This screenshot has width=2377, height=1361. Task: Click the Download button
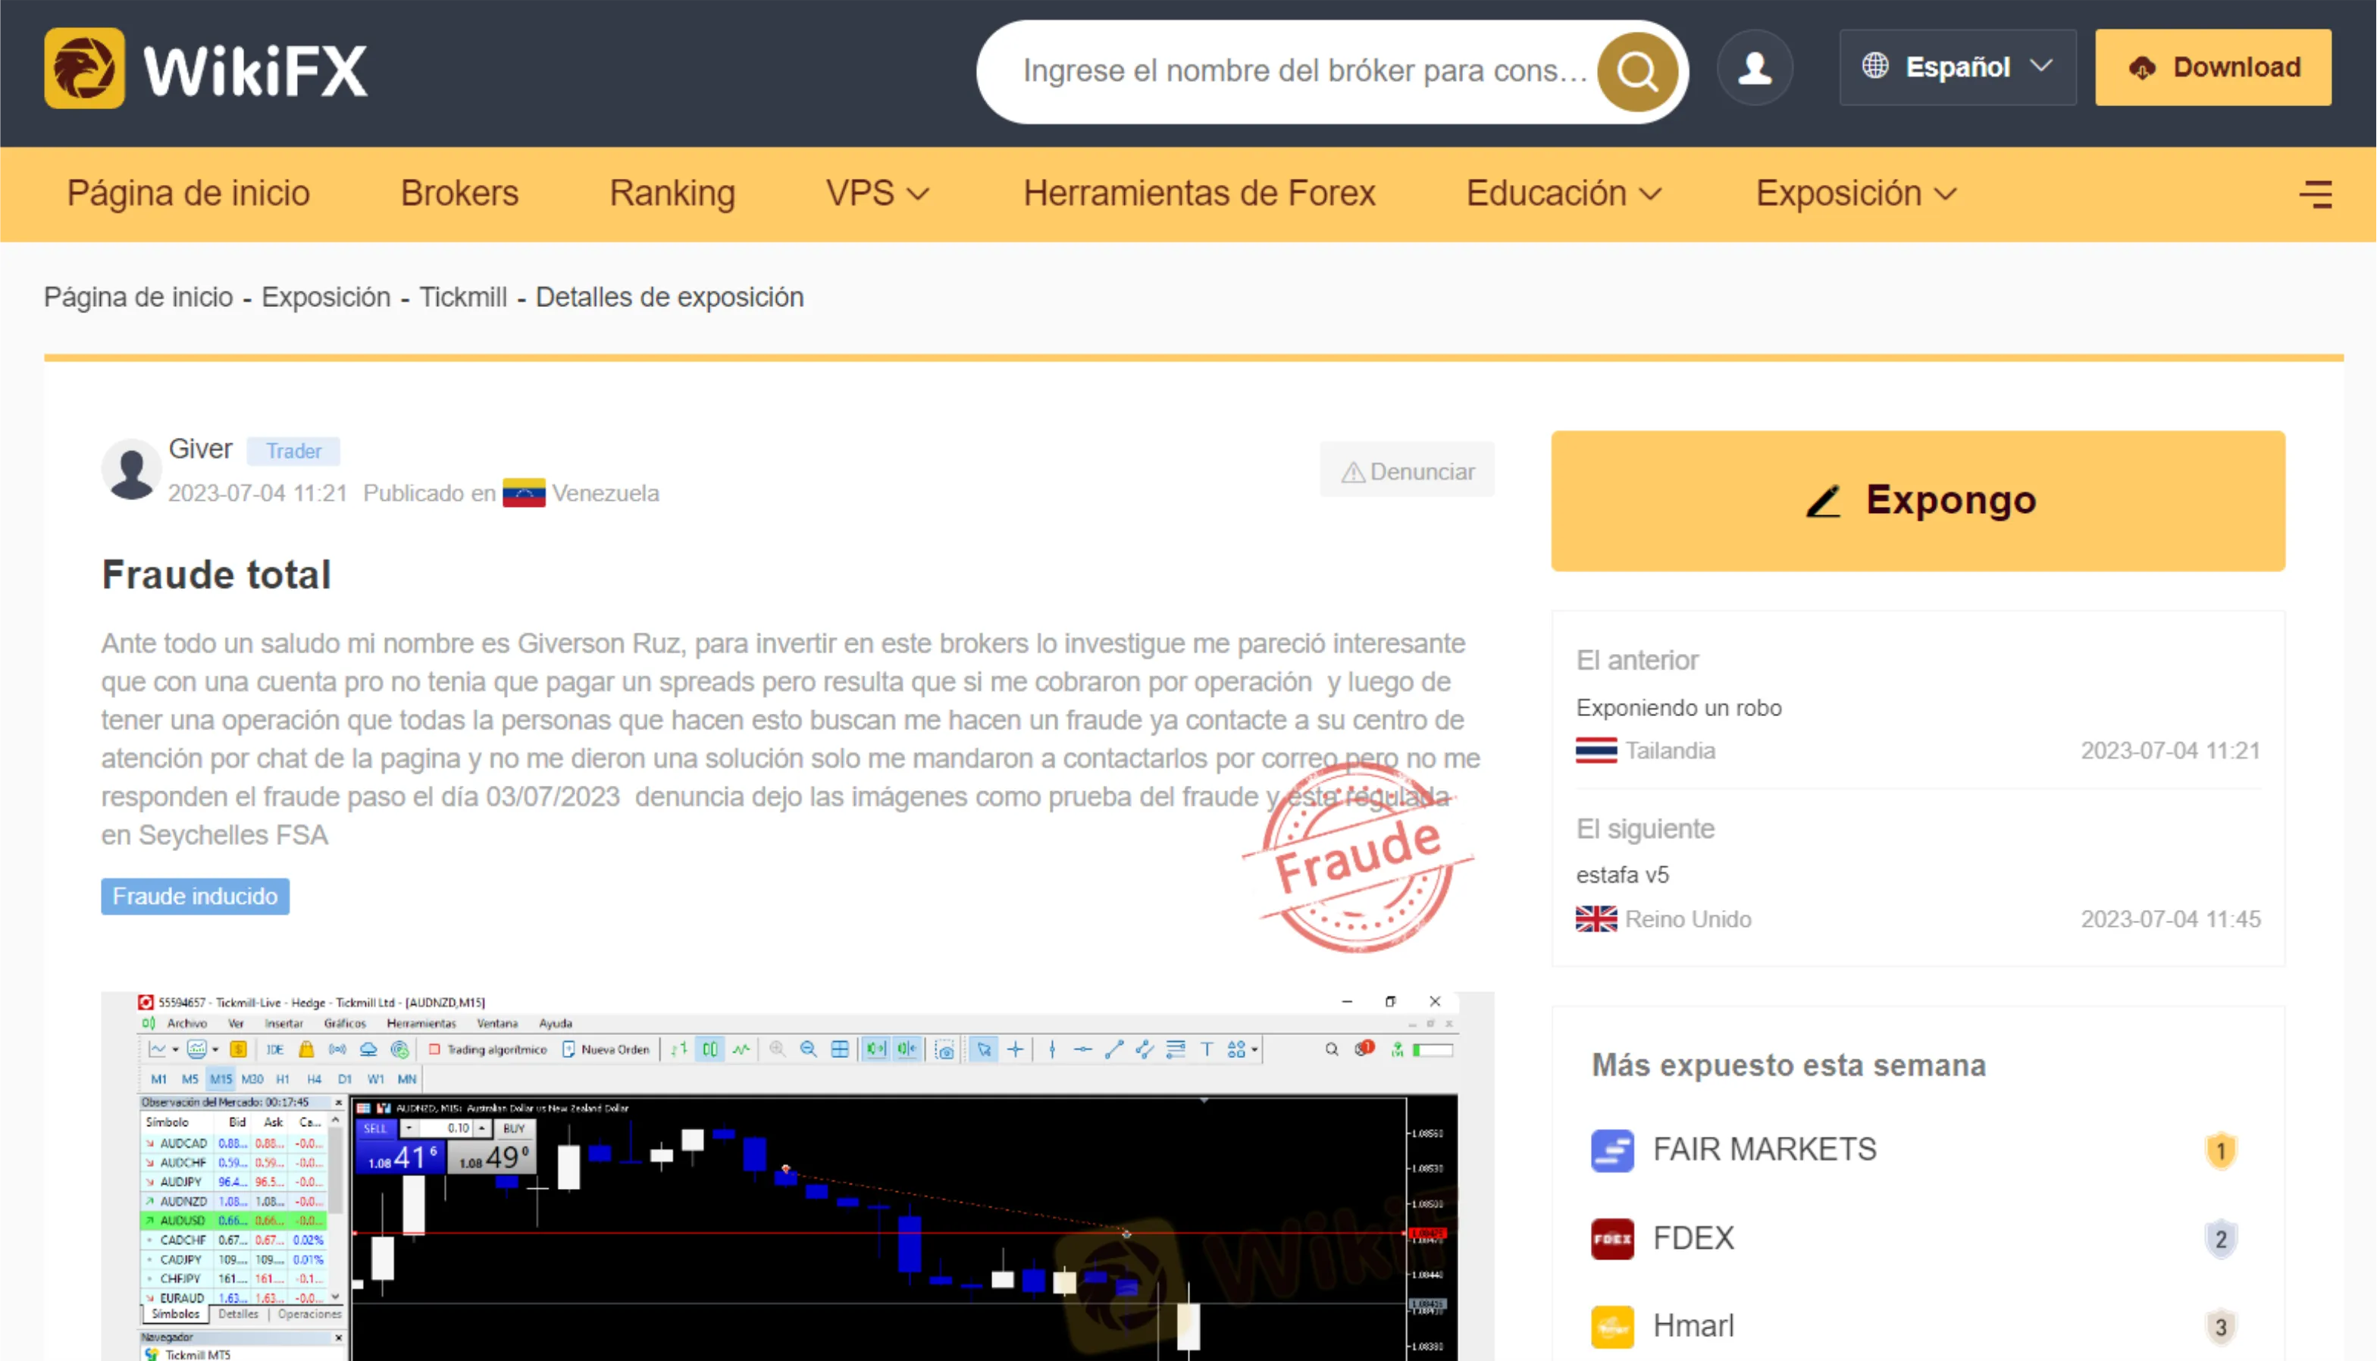point(2213,67)
